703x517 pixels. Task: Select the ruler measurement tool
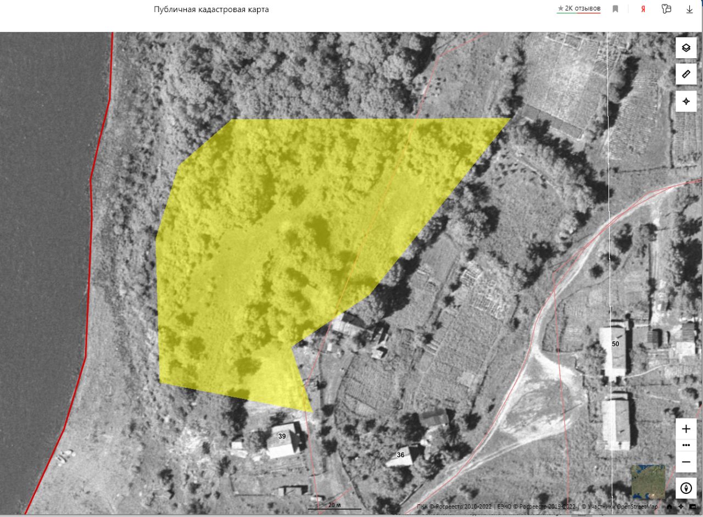(x=686, y=74)
